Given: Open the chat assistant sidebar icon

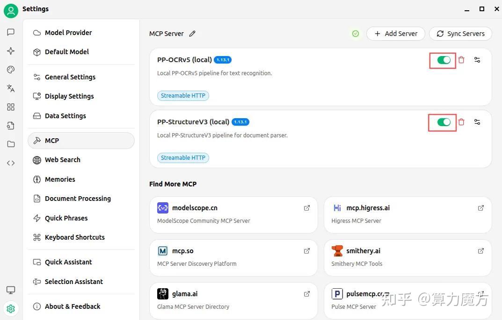Looking at the screenshot, I should pos(11,32).
